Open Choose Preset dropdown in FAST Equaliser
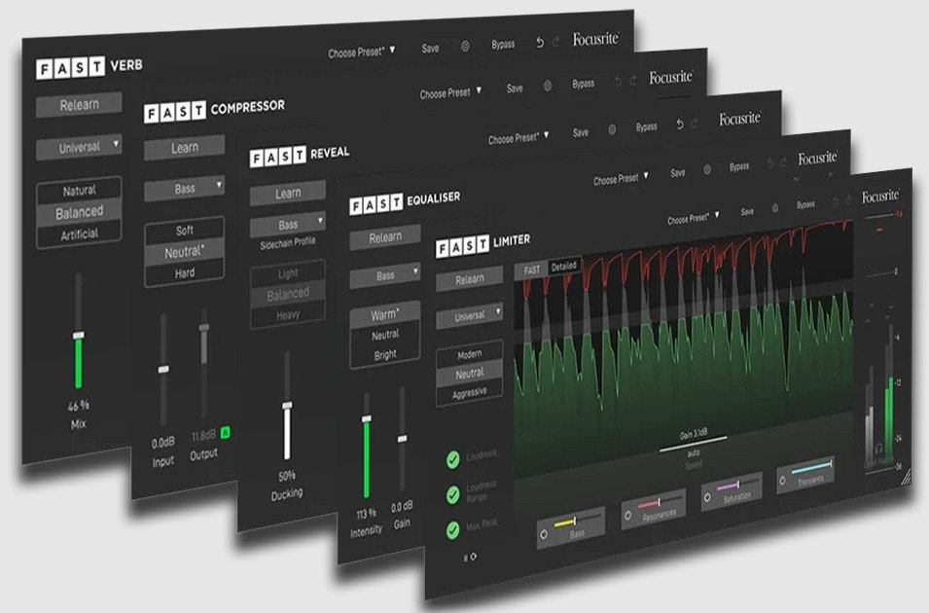The image size is (929, 613). (621, 178)
